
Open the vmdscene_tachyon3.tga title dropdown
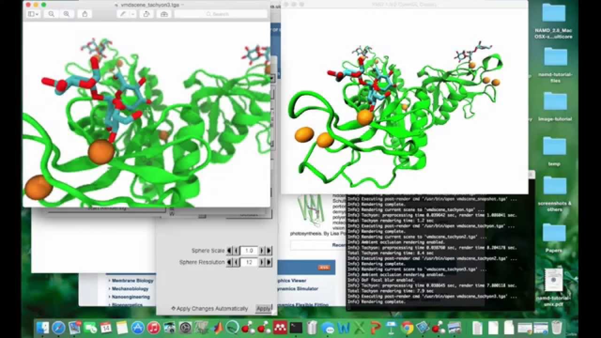[183, 4]
